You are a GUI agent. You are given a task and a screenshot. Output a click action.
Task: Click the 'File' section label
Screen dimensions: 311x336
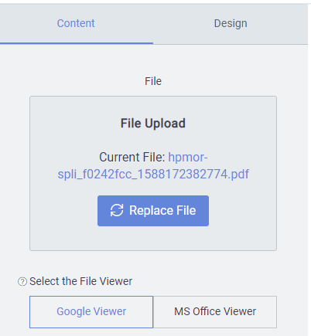click(153, 81)
